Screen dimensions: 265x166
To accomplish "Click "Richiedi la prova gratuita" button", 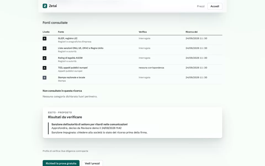I will tap(61, 163).
